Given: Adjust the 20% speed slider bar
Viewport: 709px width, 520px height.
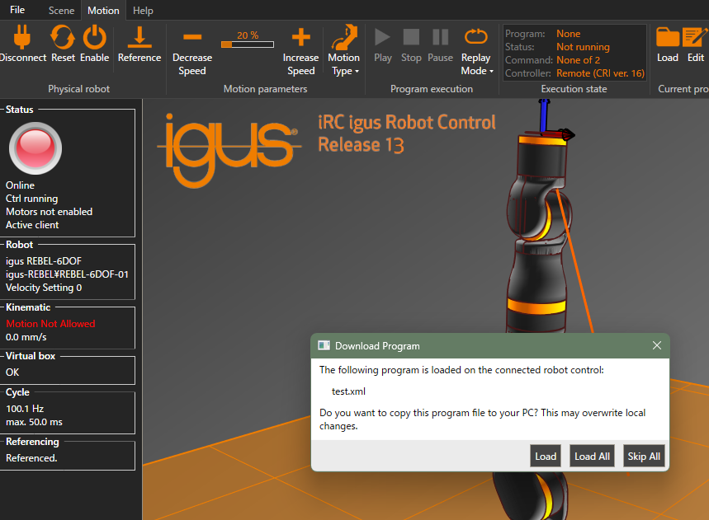Looking at the screenshot, I should point(248,45).
